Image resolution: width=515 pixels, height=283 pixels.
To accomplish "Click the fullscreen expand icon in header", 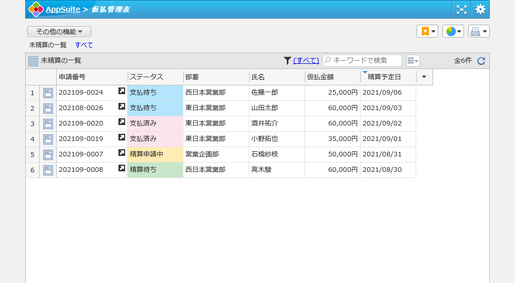I will 461,9.
